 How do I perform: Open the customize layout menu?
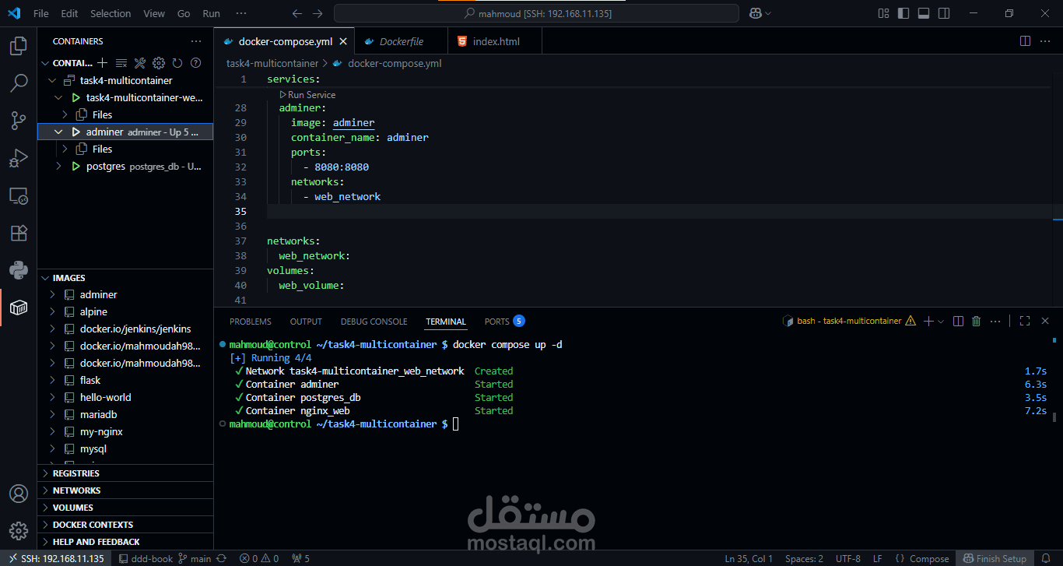[x=883, y=13]
